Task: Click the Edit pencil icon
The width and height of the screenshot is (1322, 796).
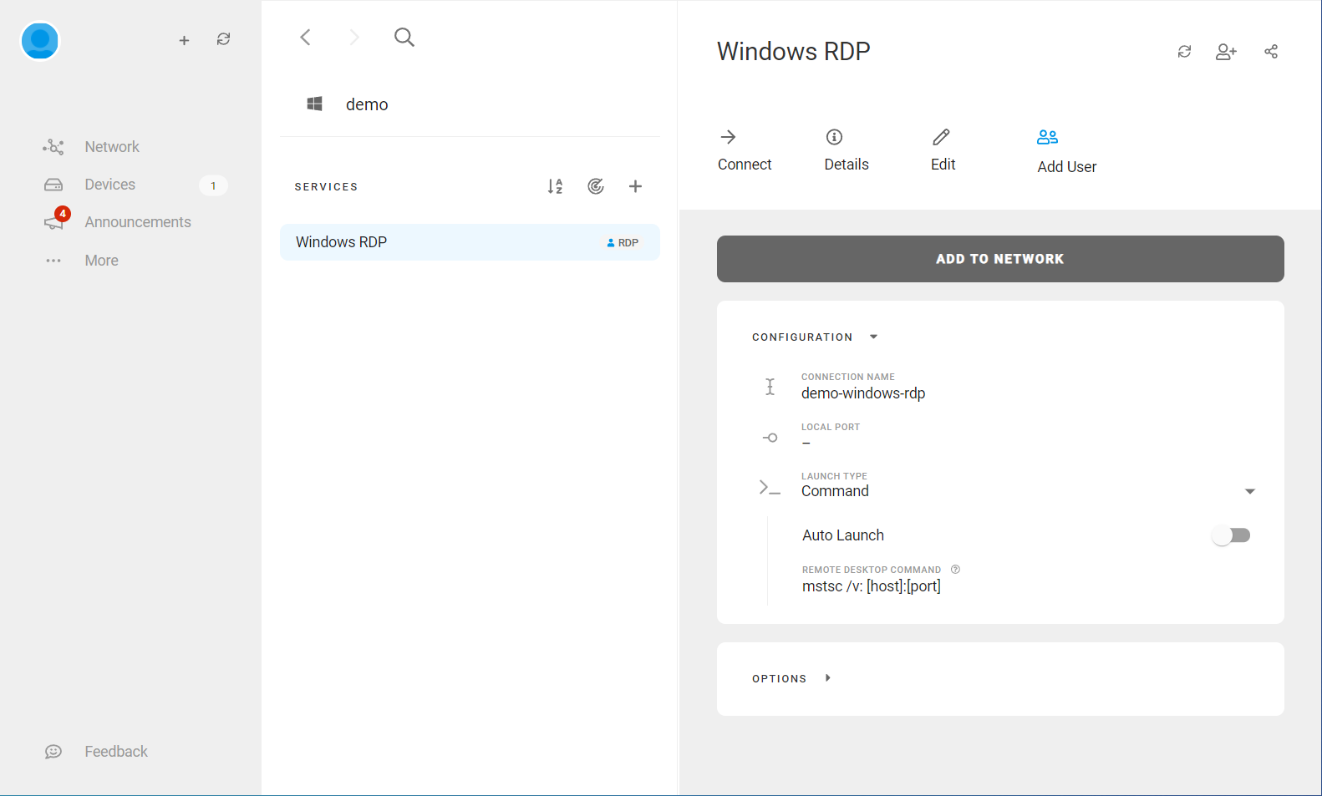Action: [941, 137]
